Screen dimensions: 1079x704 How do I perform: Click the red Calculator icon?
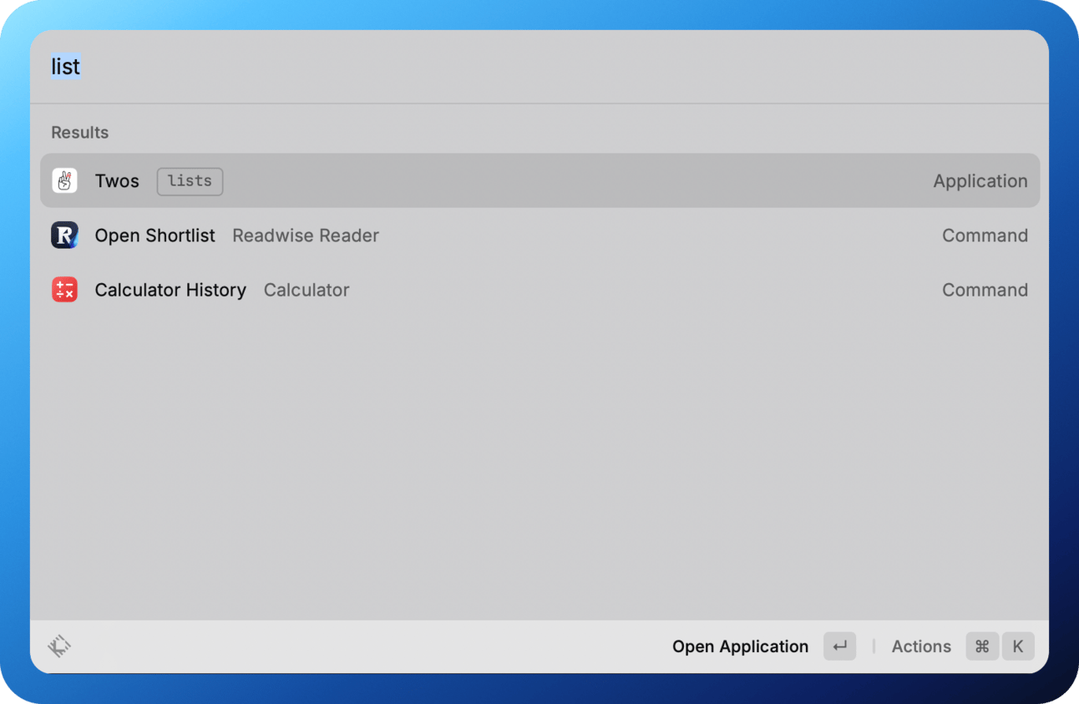click(64, 290)
